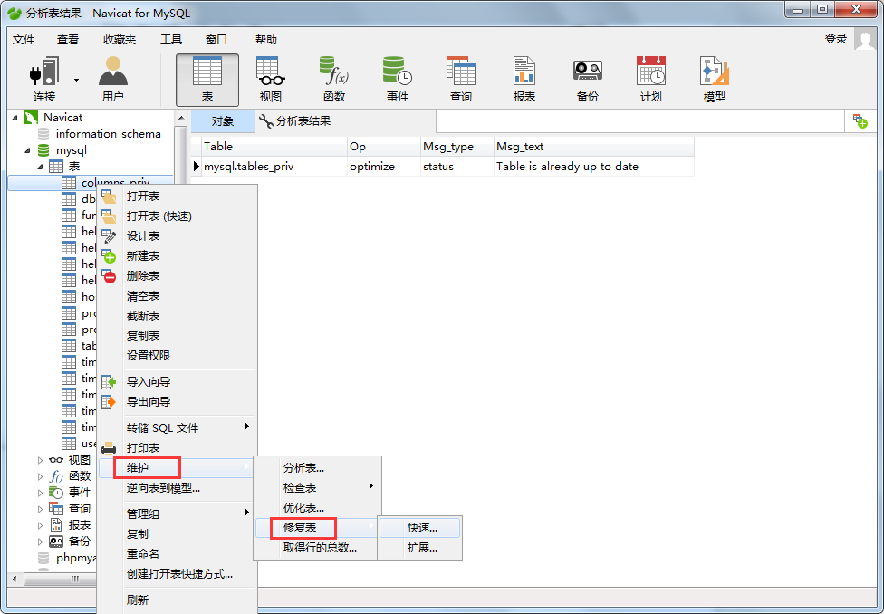Image resolution: width=884 pixels, height=614 pixels.
Task: Open the 管理组 submenu
Action: point(178,514)
